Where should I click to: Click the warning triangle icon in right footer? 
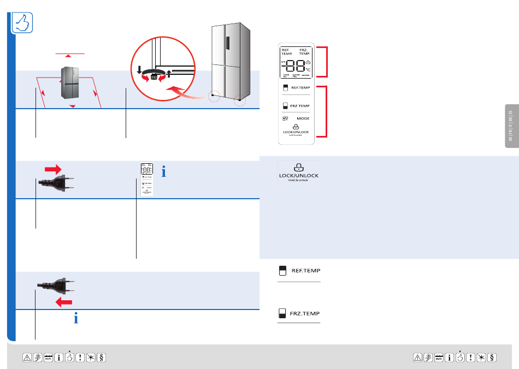pos(418,358)
